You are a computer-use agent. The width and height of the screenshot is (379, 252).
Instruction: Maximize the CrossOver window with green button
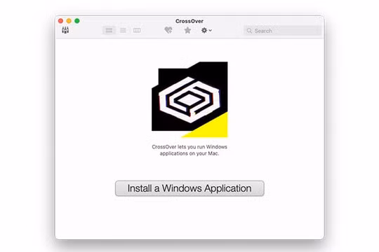(x=77, y=21)
